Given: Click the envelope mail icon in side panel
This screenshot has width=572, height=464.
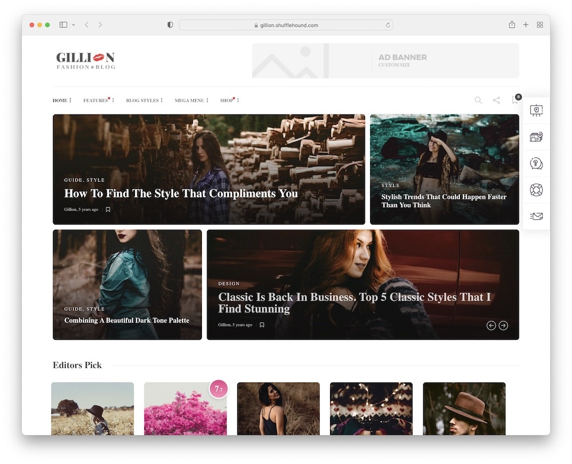Looking at the screenshot, I should point(537,217).
